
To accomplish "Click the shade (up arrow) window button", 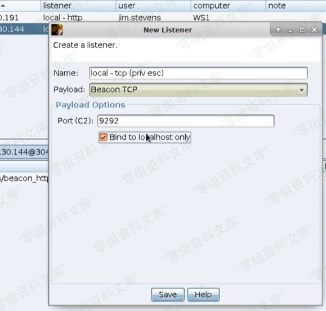I will pos(278,30).
